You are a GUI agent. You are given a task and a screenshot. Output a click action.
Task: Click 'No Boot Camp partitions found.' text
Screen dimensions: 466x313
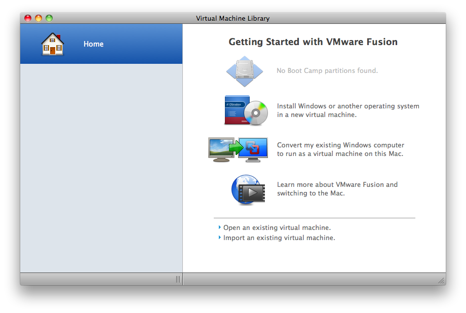click(x=327, y=71)
